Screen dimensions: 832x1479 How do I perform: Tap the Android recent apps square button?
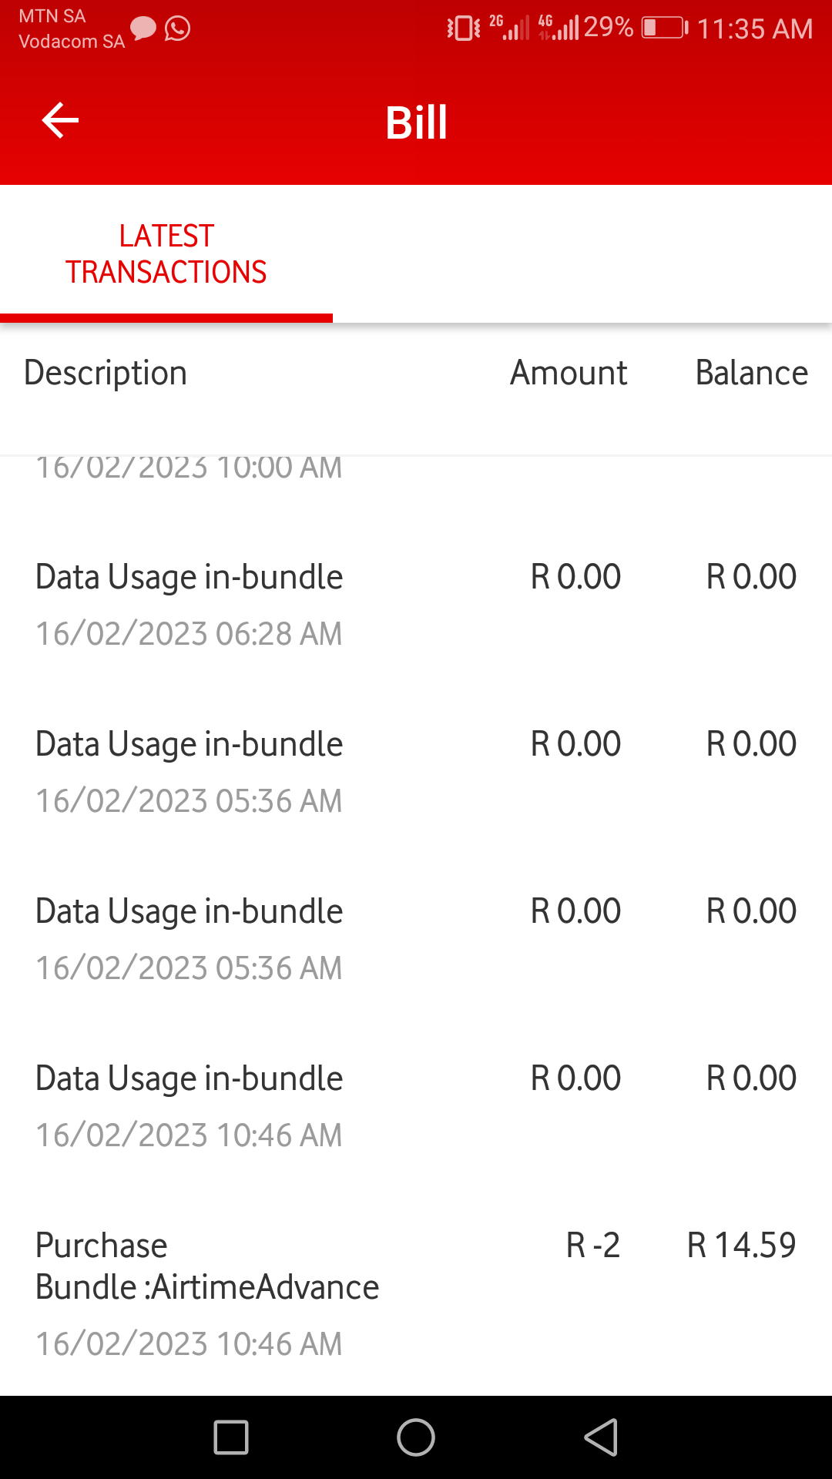point(230,1437)
